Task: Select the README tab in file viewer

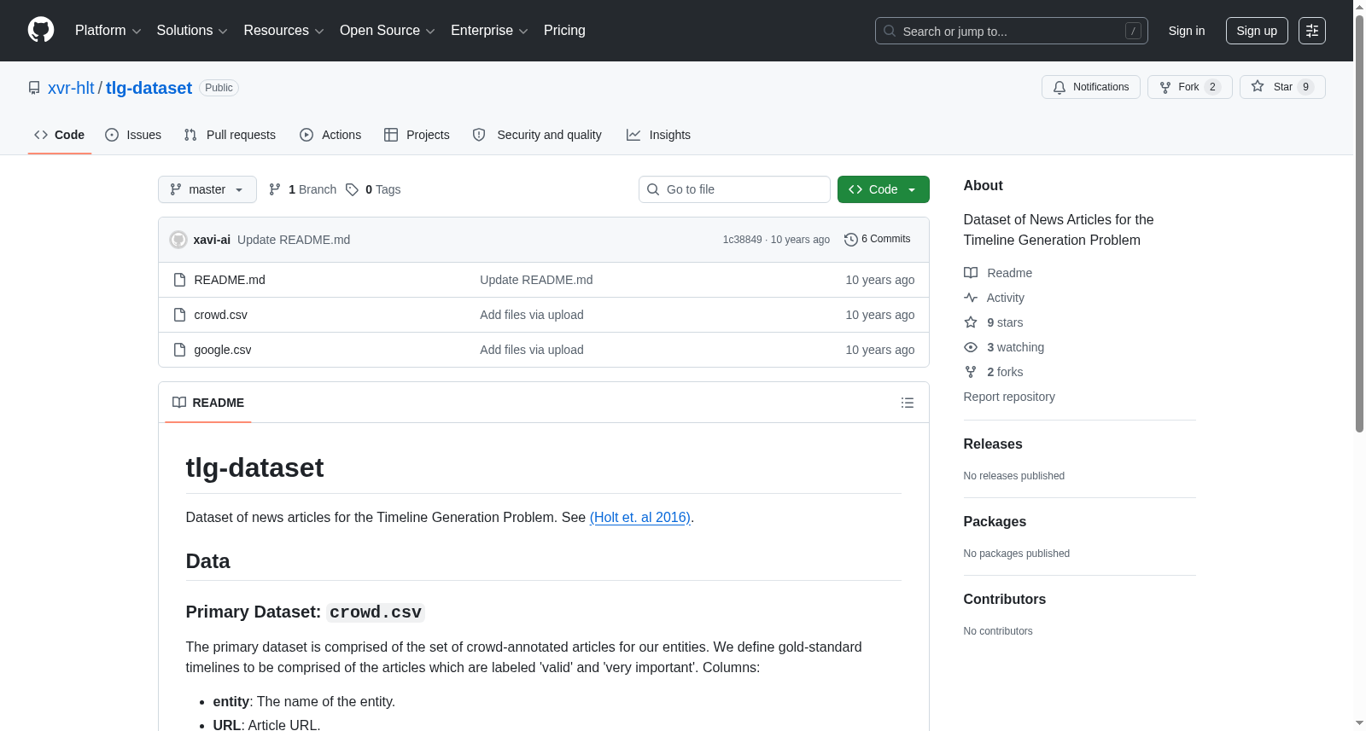Action: (x=208, y=403)
